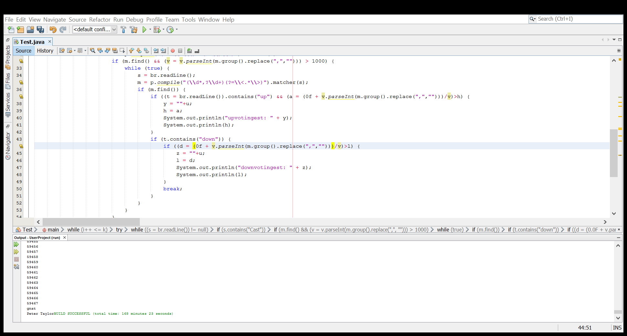Screen dimensions: 627x336
Task: Click the Profile Project clock icon
Action: pyautogui.click(x=170, y=30)
